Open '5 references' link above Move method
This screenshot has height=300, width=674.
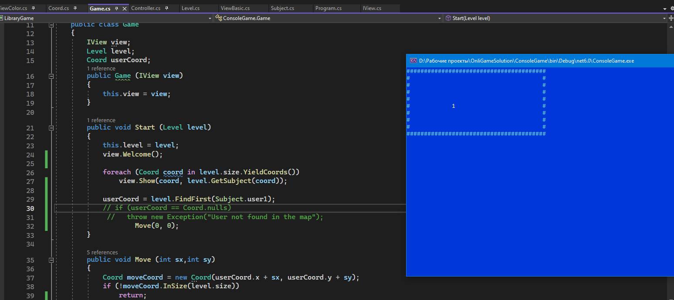pyautogui.click(x=102, y=253)
